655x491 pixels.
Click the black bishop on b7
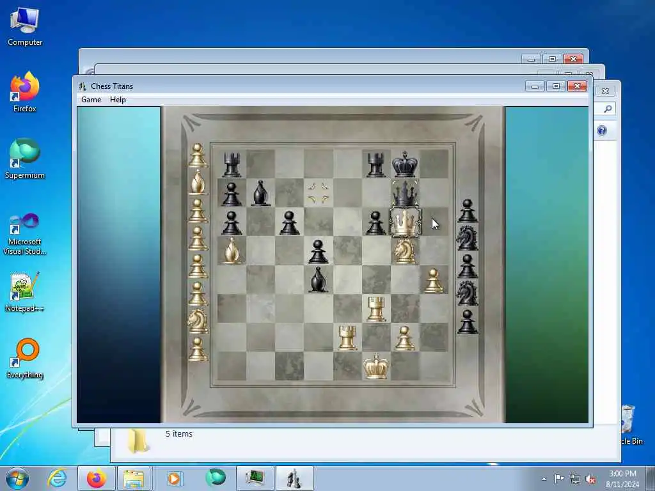(261, 193)
